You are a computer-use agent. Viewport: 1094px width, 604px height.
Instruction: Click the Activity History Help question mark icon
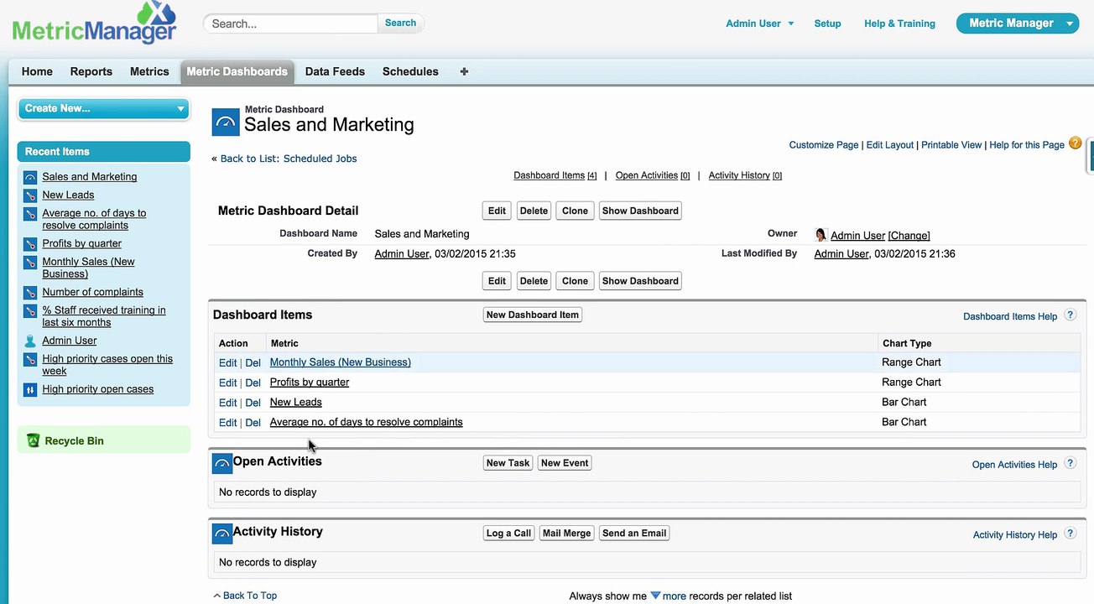1071,534
